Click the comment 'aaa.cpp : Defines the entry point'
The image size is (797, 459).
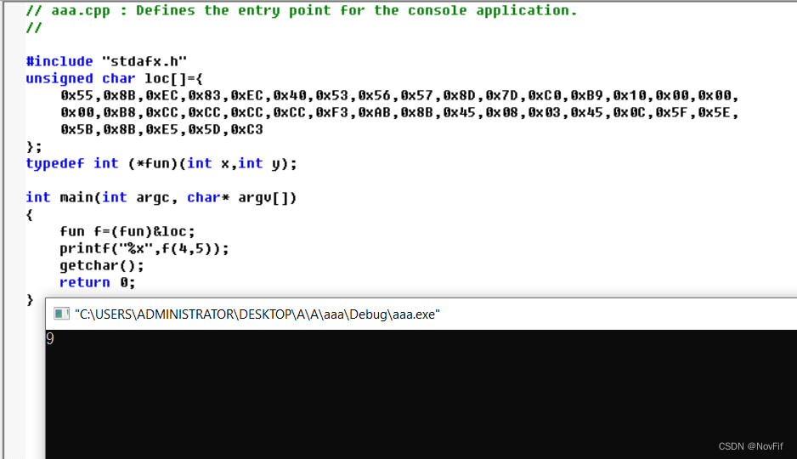point(191,10)
